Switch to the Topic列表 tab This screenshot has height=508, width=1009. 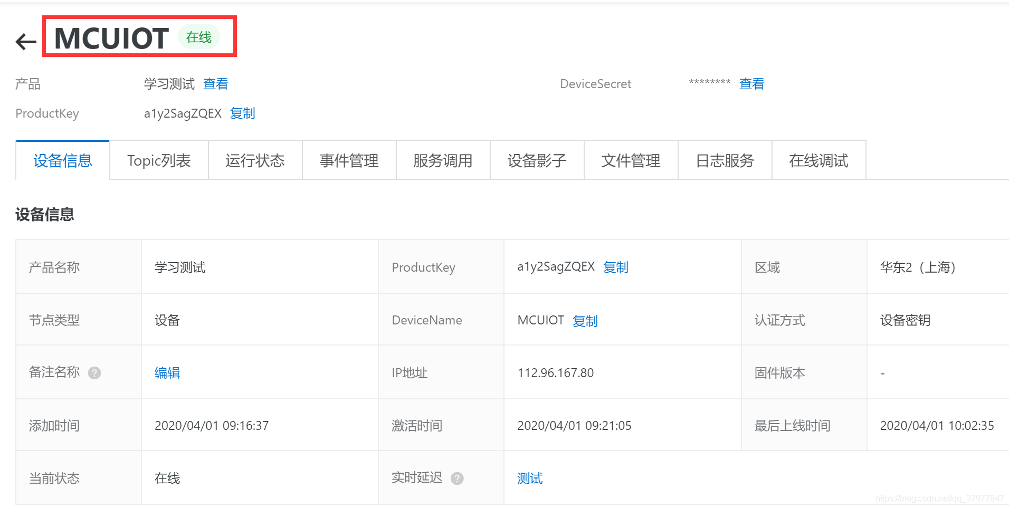click(x=159, y=160)
